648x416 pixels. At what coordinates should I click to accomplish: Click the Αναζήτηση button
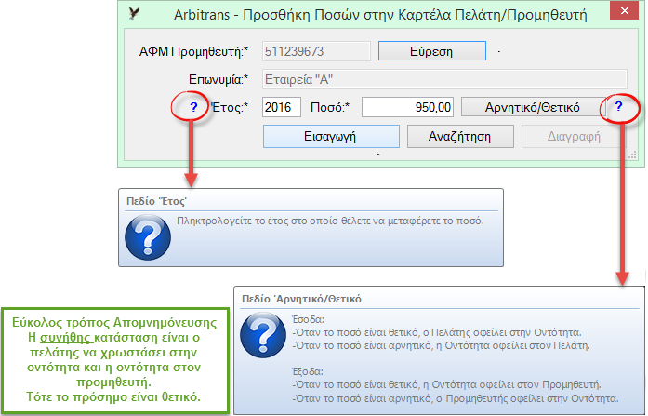(x=460, y=136)
